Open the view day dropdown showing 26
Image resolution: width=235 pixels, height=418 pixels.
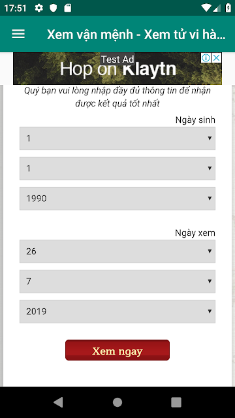117,251
